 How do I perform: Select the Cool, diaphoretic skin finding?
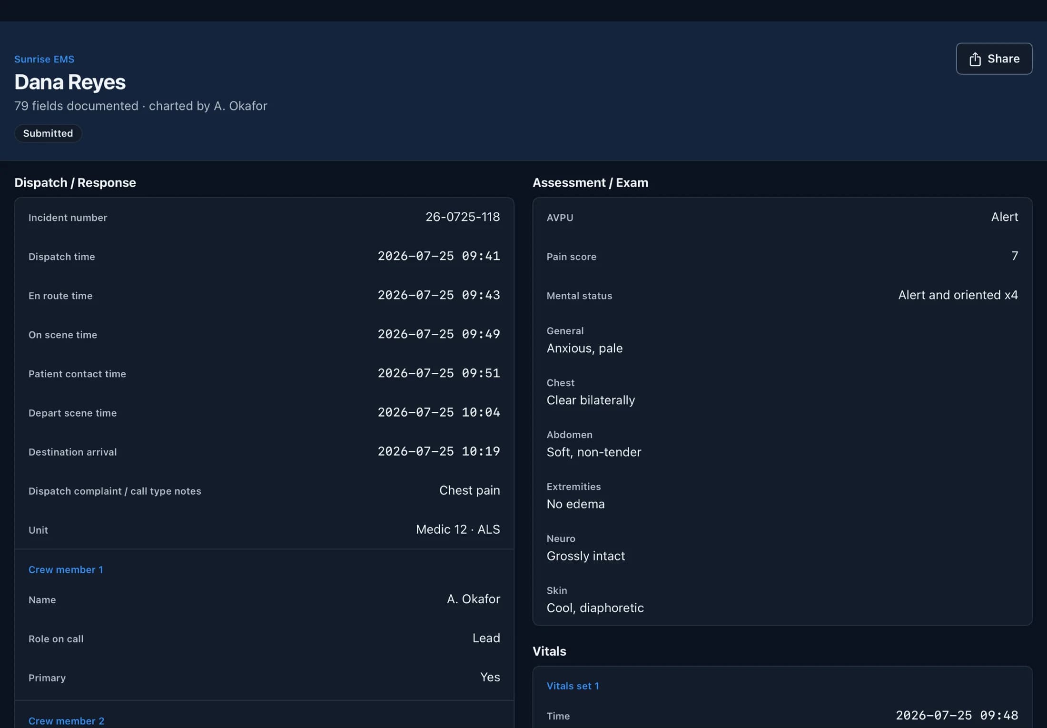point(595,608)
